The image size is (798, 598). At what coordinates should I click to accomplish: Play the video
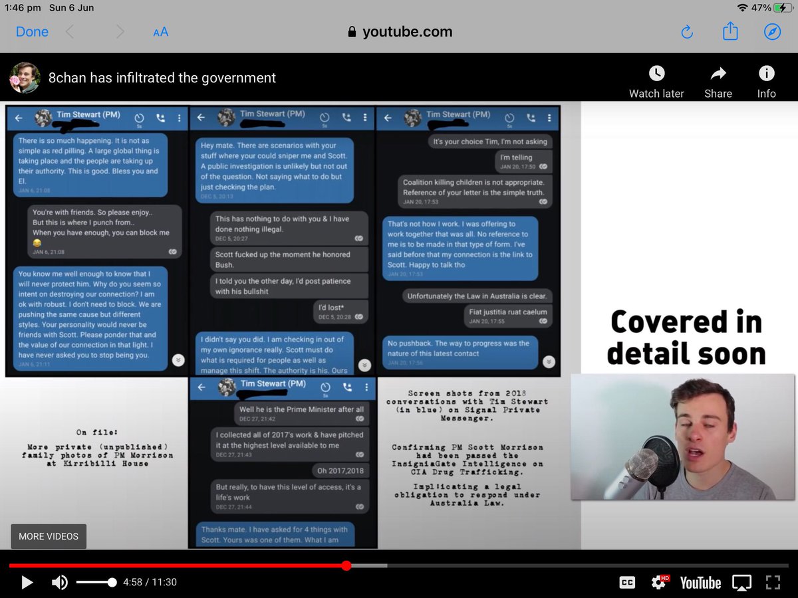point(27,583)
